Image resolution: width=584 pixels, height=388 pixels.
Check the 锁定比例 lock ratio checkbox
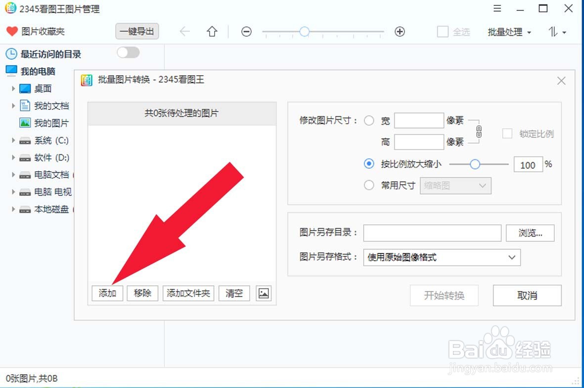point(507,134)
